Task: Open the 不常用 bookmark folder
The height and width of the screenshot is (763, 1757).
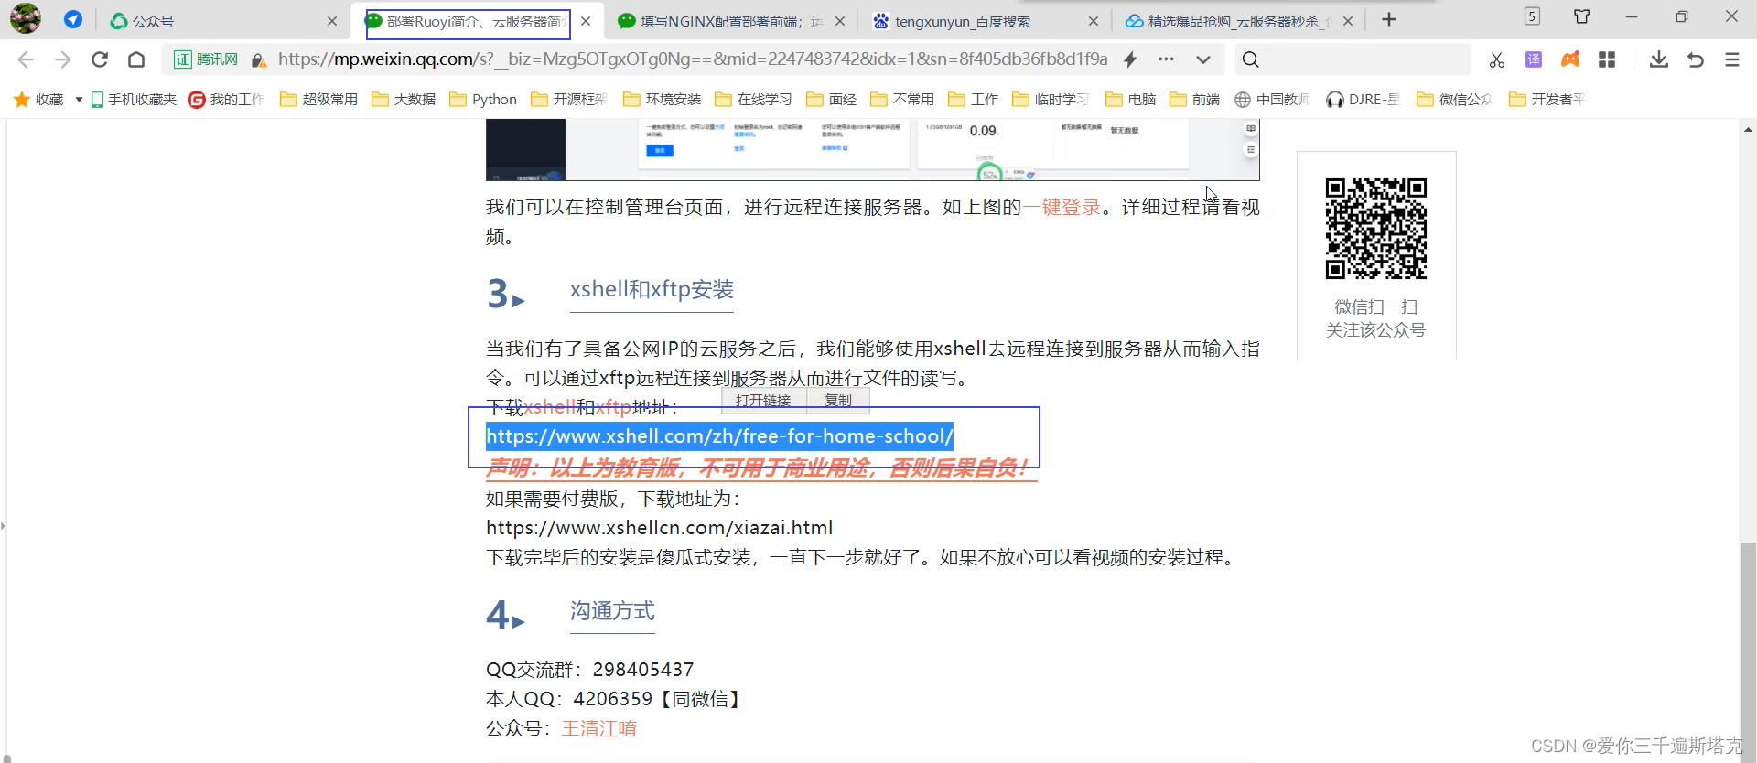Action: 902,100
